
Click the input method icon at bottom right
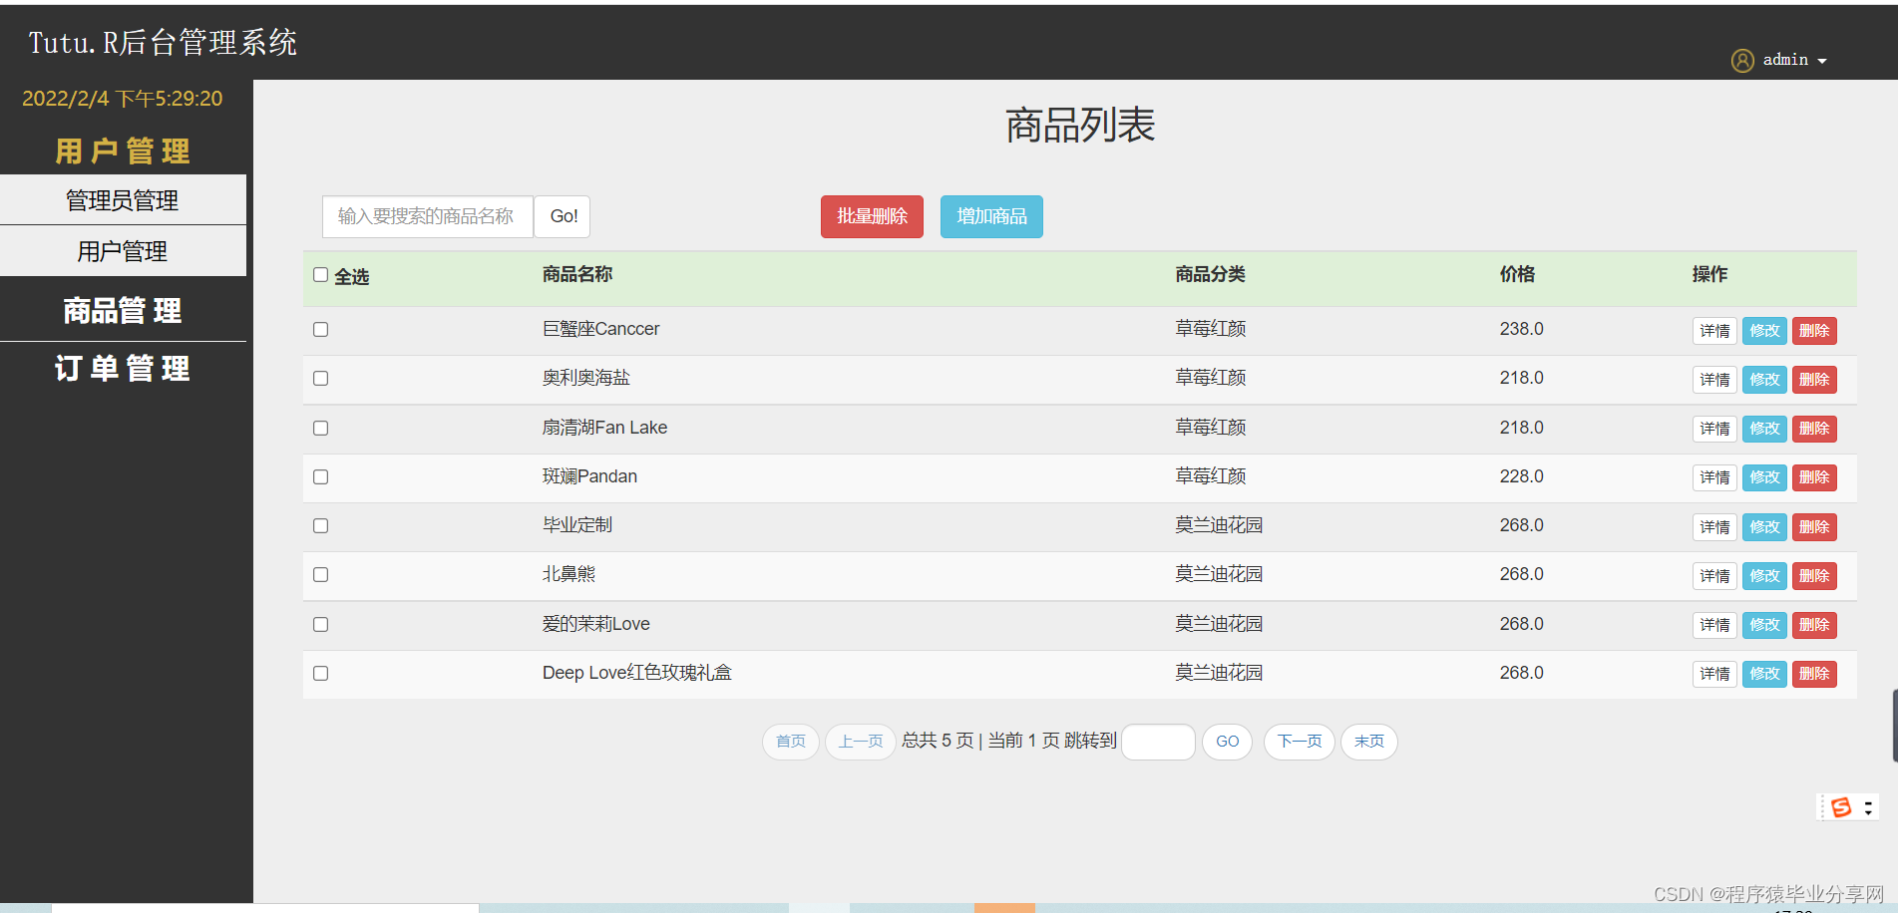click(1841, 807)
